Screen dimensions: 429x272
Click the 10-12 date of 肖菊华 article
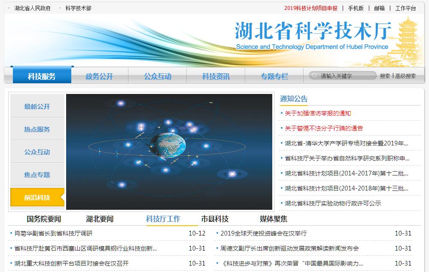tap(197, 233)
